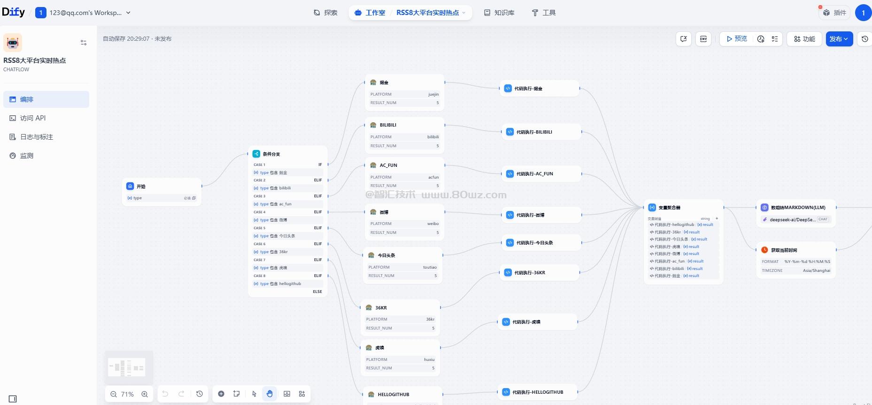Open change history icon in bottom toolbar

pos(200,394)
